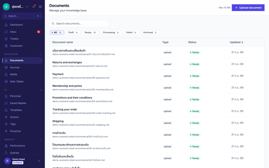Go to Sources page
This screenshot has height=168, width=269.
(22, 68)
